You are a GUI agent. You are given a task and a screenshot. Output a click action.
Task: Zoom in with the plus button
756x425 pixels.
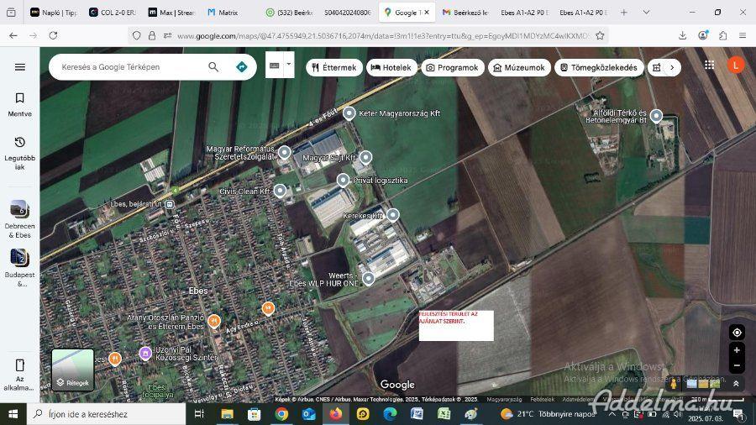click(x=737, y=350)
